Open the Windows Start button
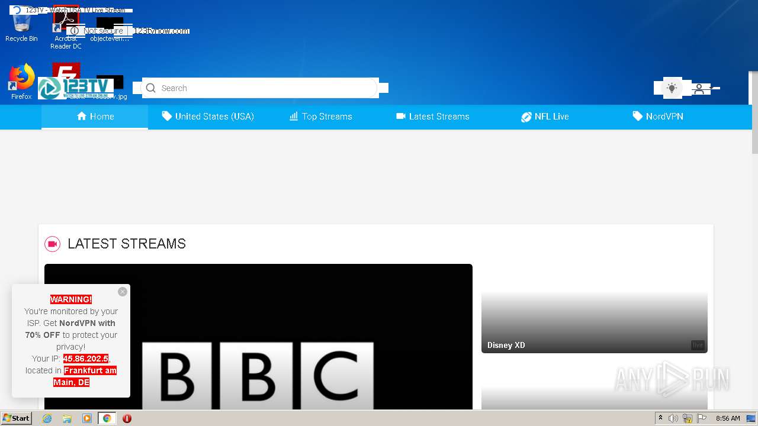This screenshot has width=758, height=426. coord(16,418)
